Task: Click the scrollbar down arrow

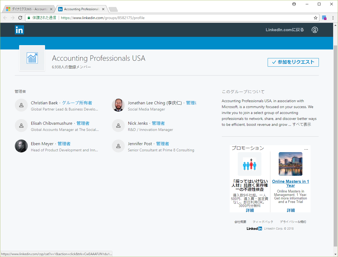Action: [x=335, y=254]
